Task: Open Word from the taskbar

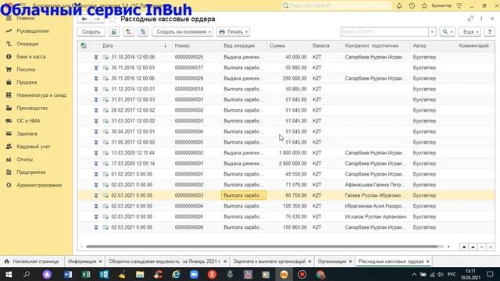Action: pos(68,274)
